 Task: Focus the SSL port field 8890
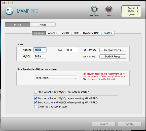[x=71, y=50]
